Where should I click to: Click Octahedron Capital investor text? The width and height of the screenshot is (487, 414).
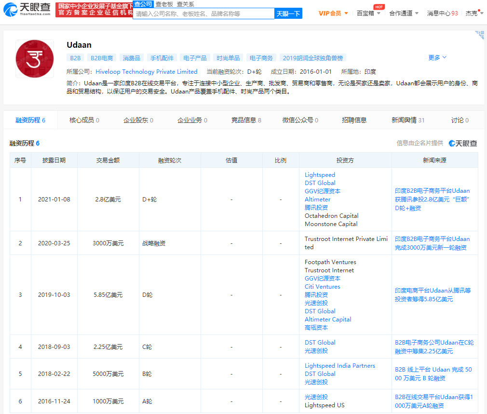click(x=331, y=216)
